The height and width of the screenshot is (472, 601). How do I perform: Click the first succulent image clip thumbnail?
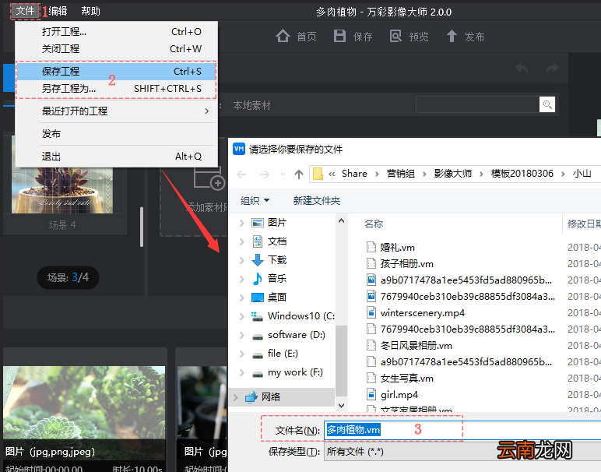coord(84,413)
